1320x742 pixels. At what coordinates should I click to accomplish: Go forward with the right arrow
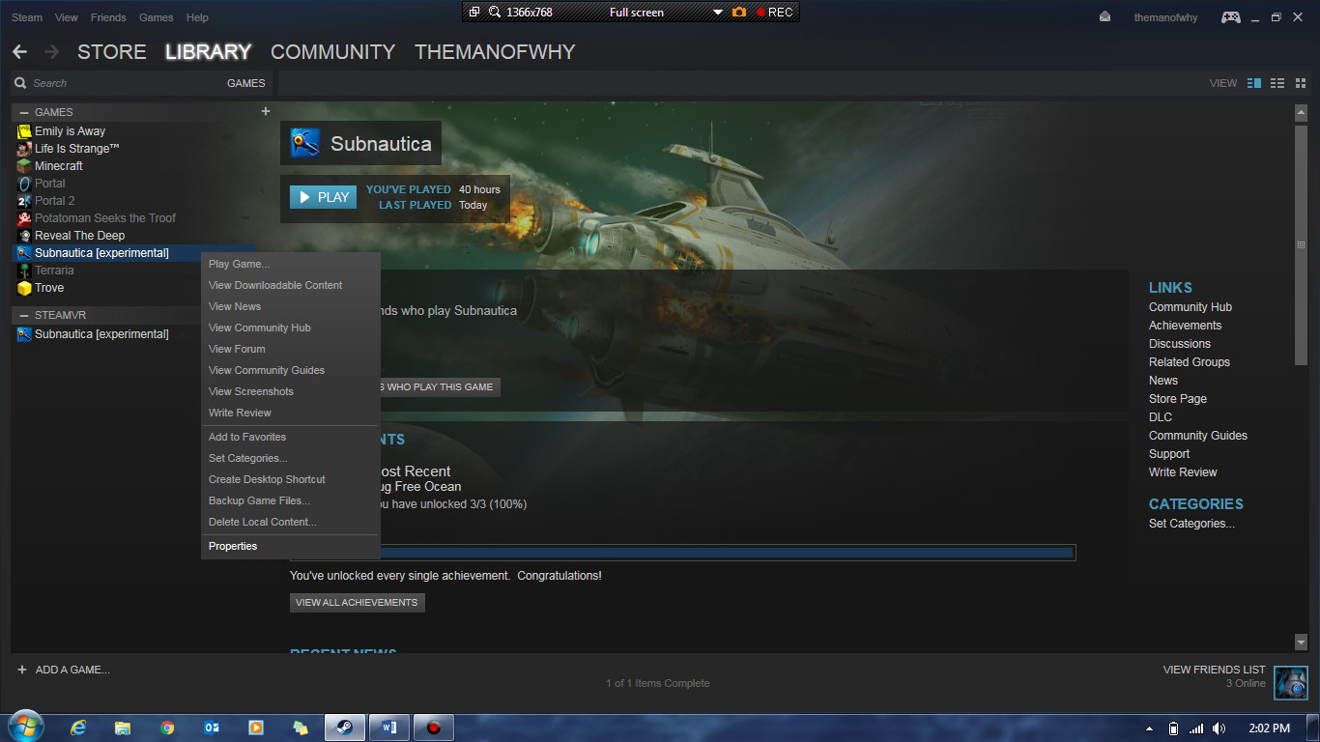point(52,52)
